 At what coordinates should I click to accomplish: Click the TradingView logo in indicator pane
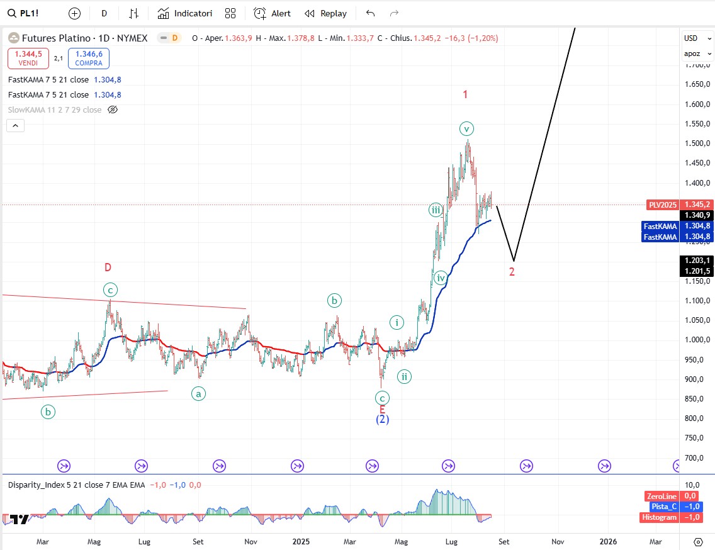[x=19, y=519]
